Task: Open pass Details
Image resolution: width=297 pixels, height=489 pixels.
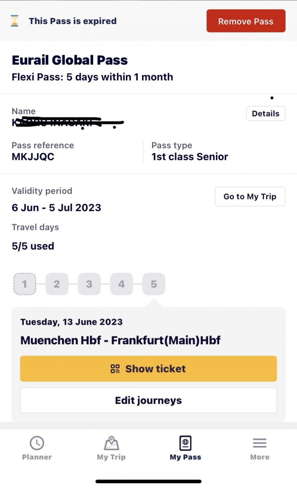Action: [x=266, y=113]
